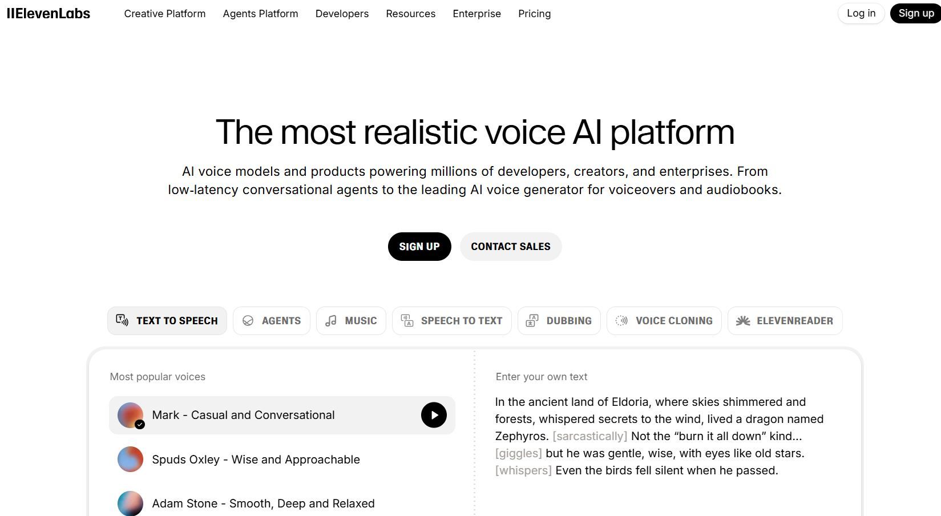Open the Creative Platform menu
Image resolution: width=941 pixels, height=516 pixels.
point(165,14)
